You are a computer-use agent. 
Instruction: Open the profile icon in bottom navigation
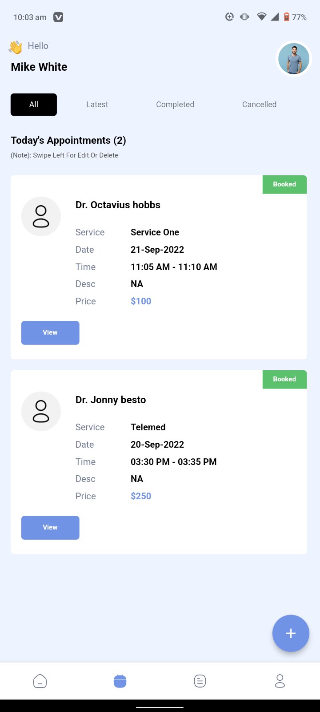[280, 681]
